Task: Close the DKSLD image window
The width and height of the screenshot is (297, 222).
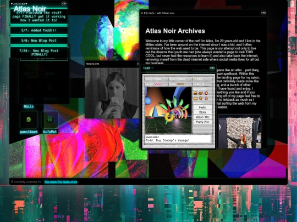Action: pos(138,64)
